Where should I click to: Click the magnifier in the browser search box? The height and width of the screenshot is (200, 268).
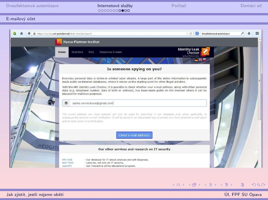(x=242, y=33)
